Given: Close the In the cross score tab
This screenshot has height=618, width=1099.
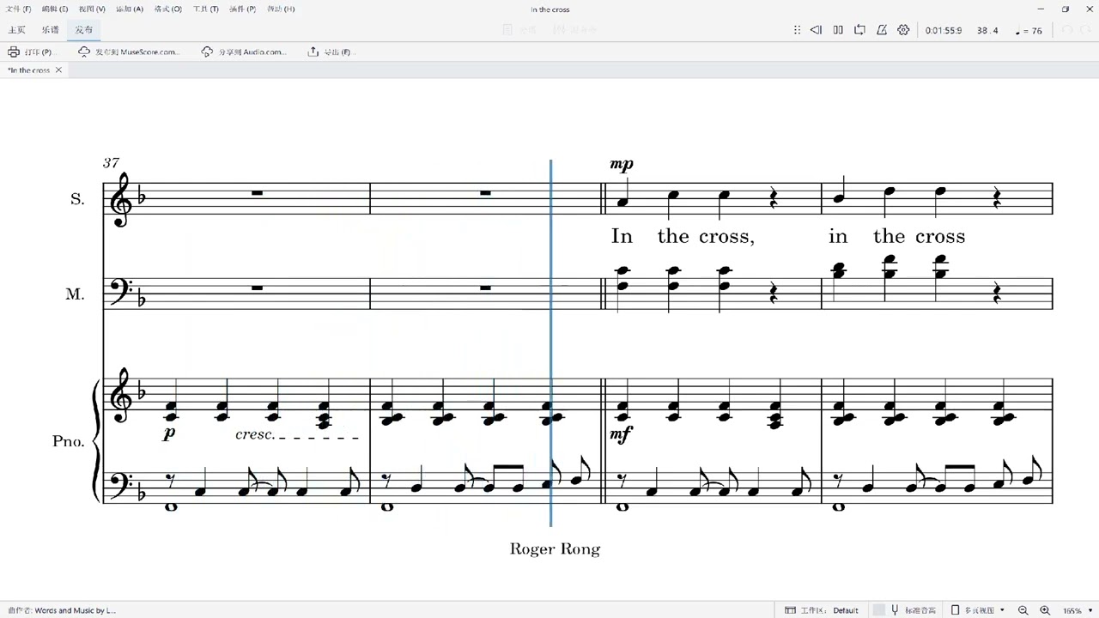Looking at the screenshot, I should (x=58, y=70).
